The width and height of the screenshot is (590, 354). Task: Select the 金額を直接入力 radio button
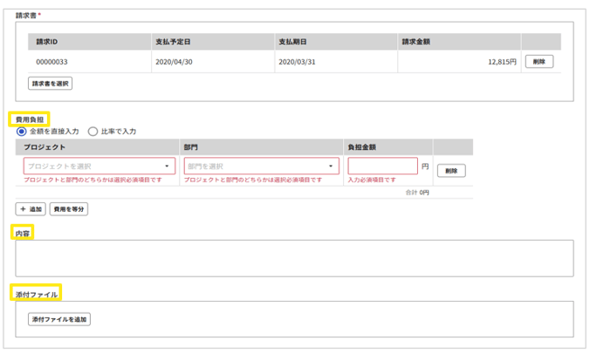click(x=22, y=132)
